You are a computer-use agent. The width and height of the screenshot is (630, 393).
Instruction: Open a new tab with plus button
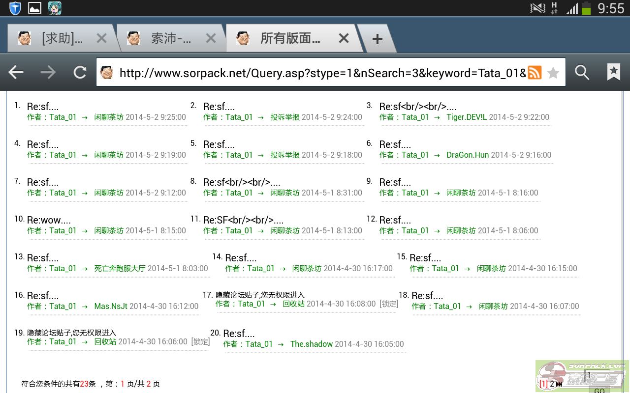[x=377, y=39]
